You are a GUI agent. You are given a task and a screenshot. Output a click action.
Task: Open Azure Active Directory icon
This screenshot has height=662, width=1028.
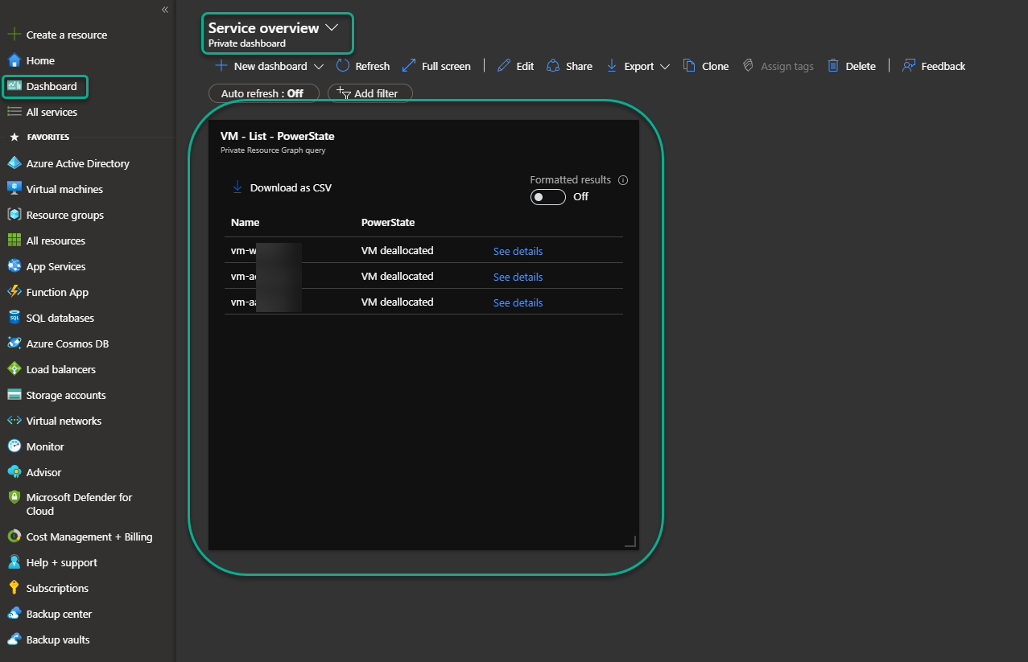tap(14, 163)
